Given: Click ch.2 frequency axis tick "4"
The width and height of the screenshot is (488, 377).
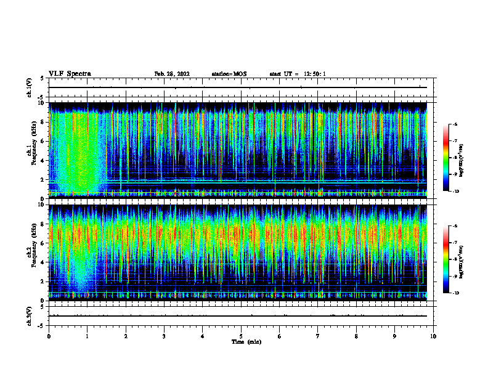Looking at the screenshot, I should click(x=43, y=262).
